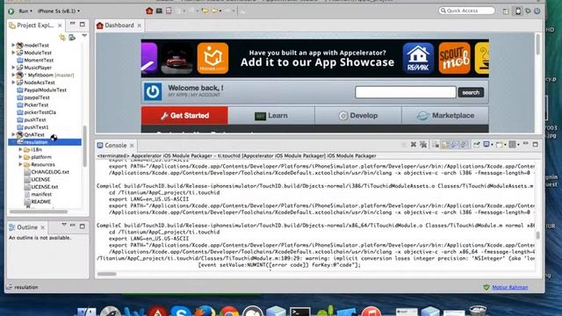Expand the ModuleTest project
This screenshot has width=562, height=316.
coord(13,53)
